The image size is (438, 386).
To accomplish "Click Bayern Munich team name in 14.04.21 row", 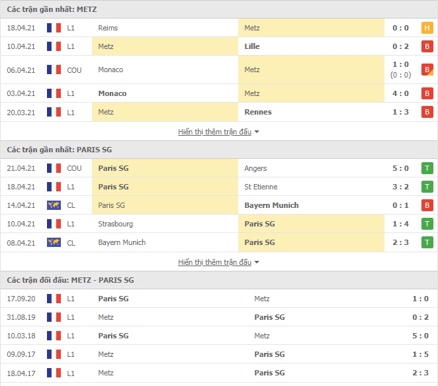I will (271, 205).
